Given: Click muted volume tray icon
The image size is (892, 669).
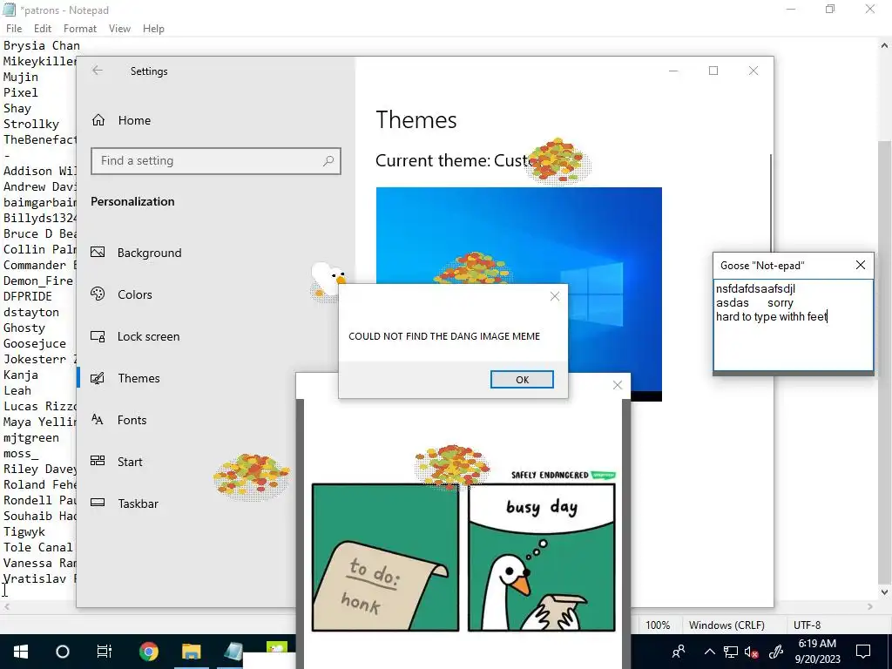Looking at the screenshot, I should point(752,652).
